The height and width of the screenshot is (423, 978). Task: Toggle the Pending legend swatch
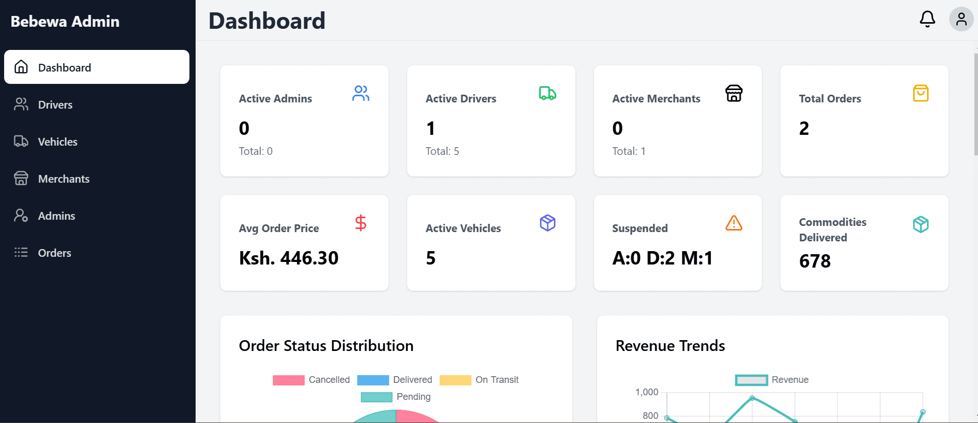coord(377,397)
